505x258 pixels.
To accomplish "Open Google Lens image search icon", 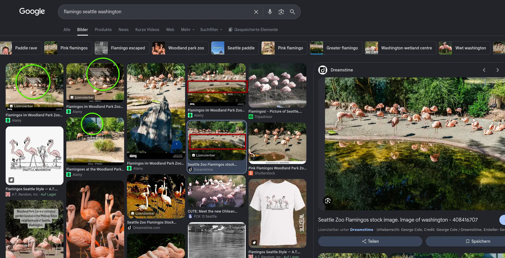I will [x=281, y=12].
